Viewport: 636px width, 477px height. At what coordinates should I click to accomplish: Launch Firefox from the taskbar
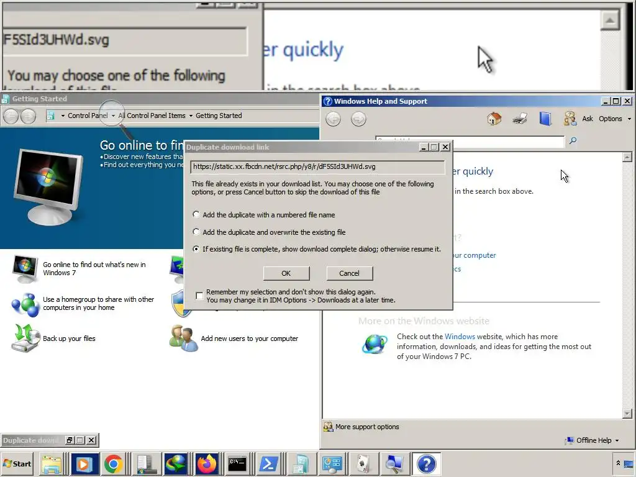(x=206, y=464)
